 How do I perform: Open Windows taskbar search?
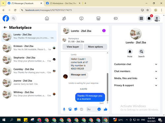[x=12, y=120]
